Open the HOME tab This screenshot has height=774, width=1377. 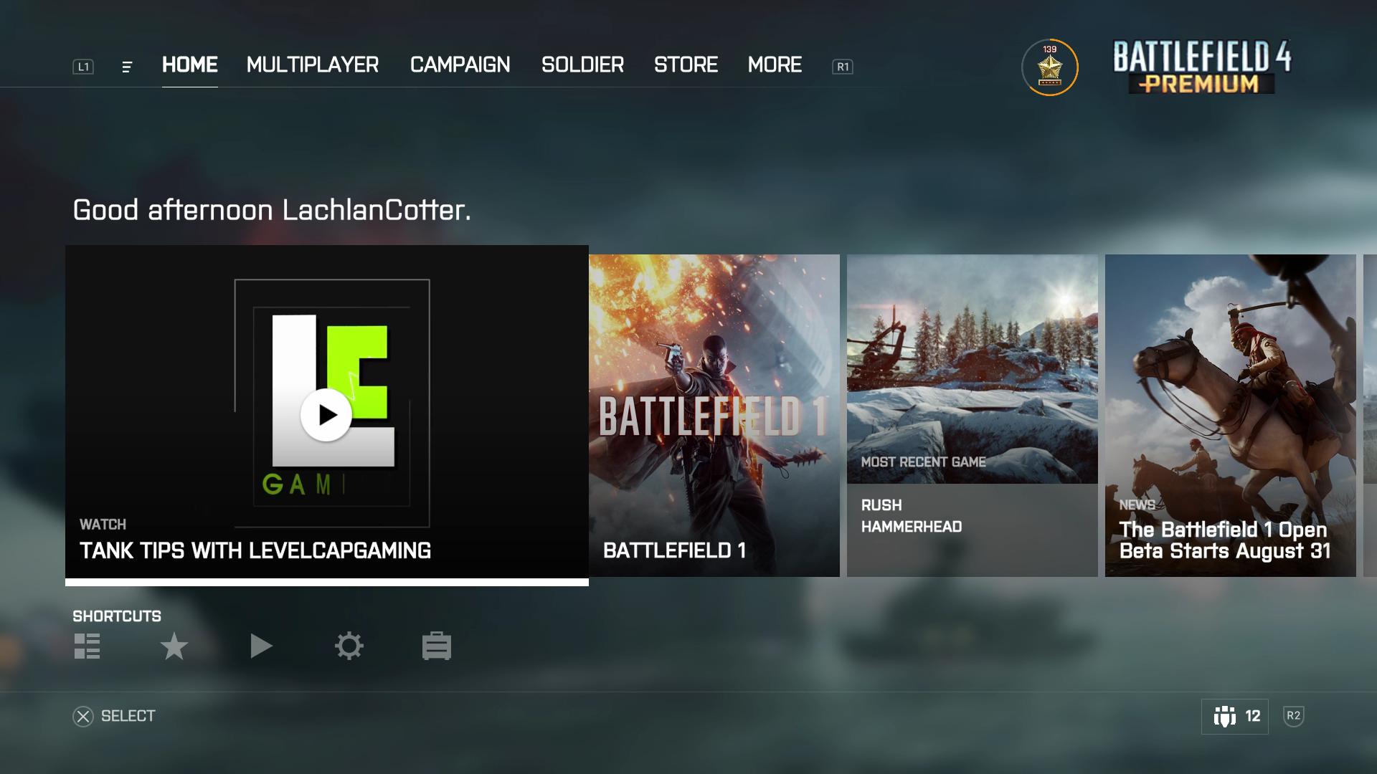[x=189, y=65]
